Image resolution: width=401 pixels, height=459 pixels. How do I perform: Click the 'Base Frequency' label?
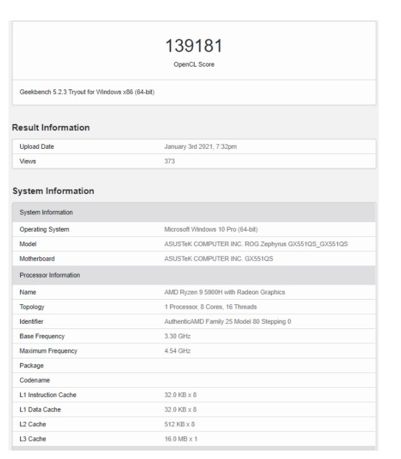(42, 336)
